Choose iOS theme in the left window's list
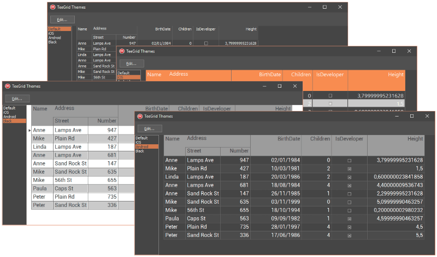 tap(6, 112)
